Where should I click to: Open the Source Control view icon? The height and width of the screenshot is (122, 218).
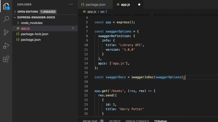(x=6, y=33)
